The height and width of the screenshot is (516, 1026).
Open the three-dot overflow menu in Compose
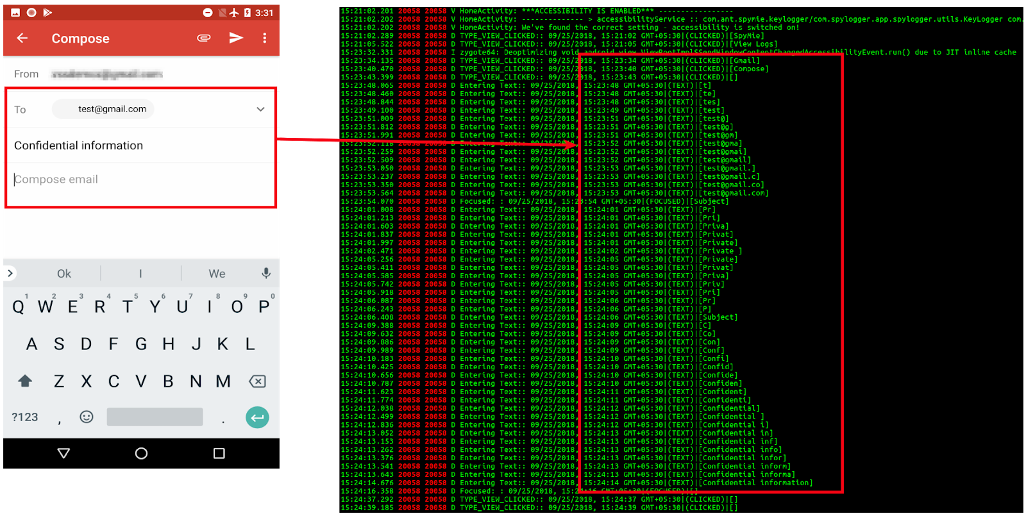(x=265, y=38)
